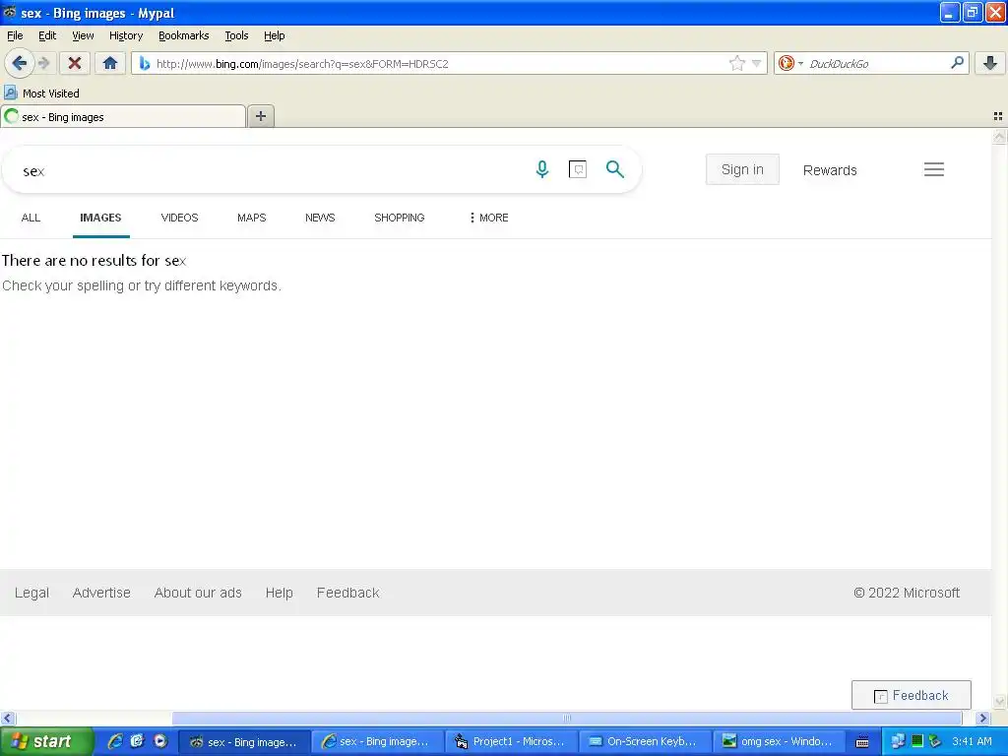This screenshot has width=1008, height=756.
Task: Open the About our ads link
Action: (x=198, y=593)
